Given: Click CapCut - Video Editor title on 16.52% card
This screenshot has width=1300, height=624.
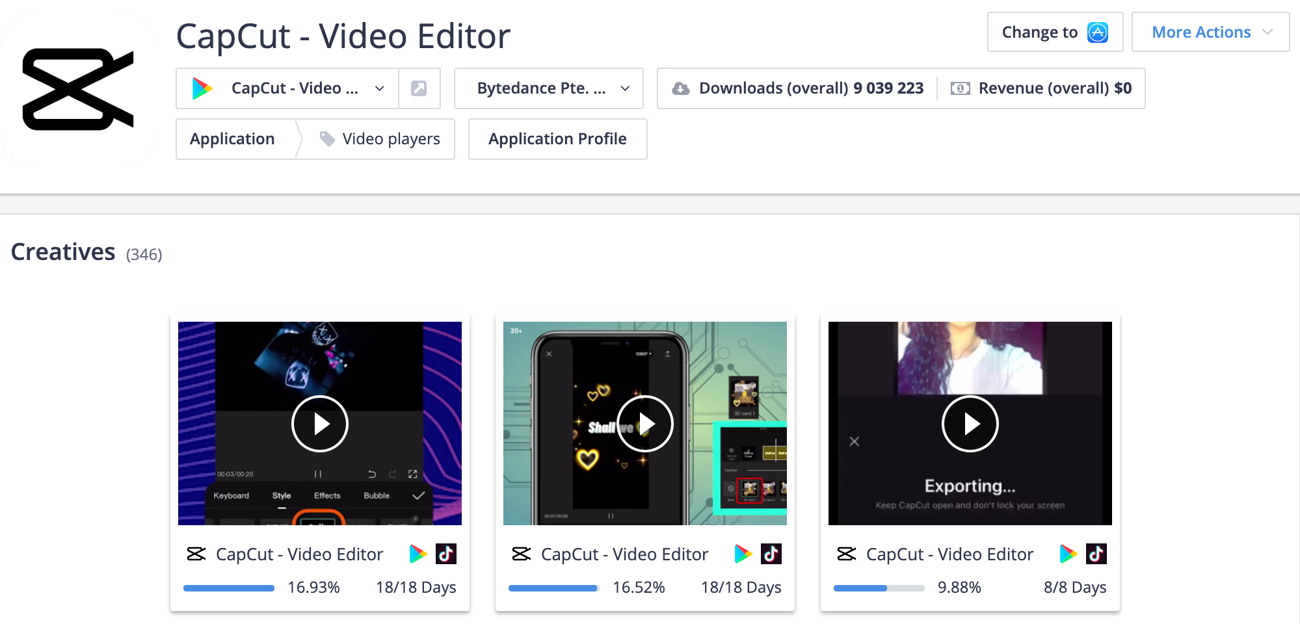Looking at the screenshot, I should click(x=624, y=554).
